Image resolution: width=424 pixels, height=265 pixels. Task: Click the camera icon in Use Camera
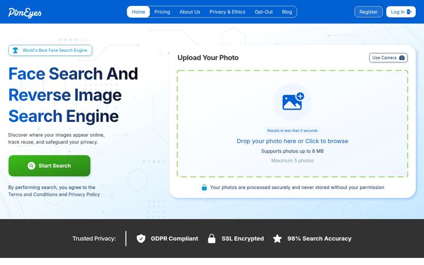[x=402, y=58]
